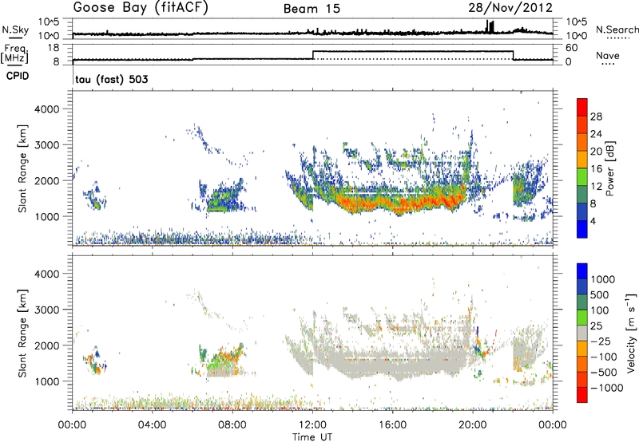Screen dimensions: 639x442
Task: Click the "Slant Range [km]" label of velocity panel
Action: click(x=22, y=333)
